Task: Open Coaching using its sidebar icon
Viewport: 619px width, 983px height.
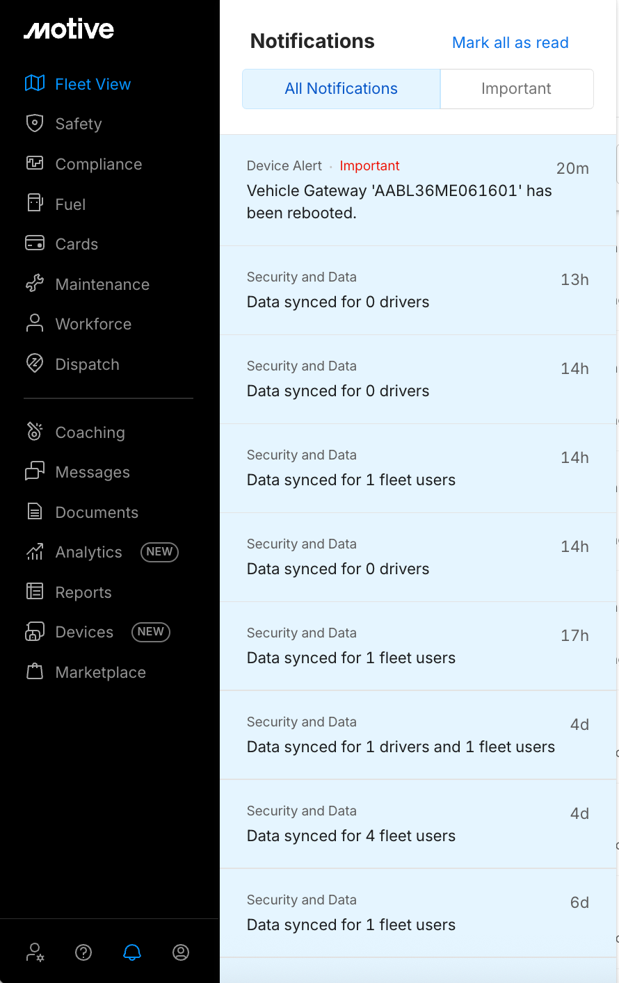Action: (35, 432)
